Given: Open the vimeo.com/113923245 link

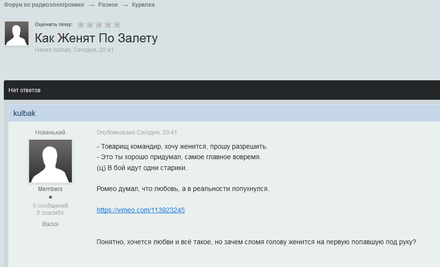Looking at the screenshot, I should point(140,210).
